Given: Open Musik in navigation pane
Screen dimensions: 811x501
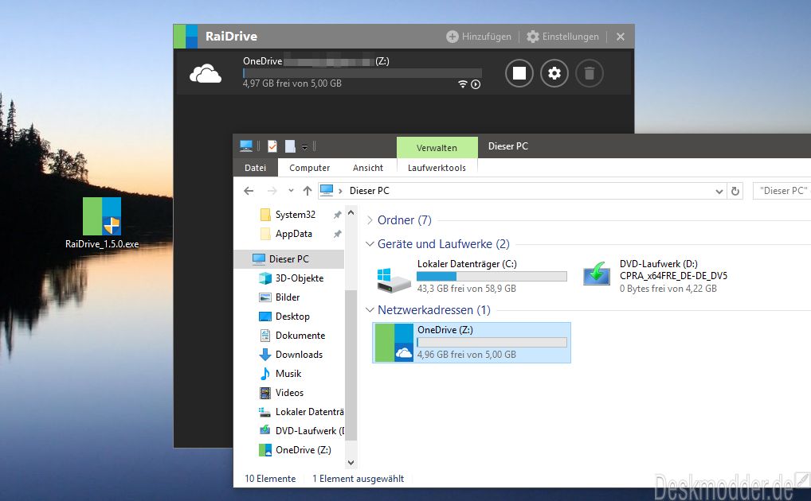Looking at the screenshot, I should [280, 374].
